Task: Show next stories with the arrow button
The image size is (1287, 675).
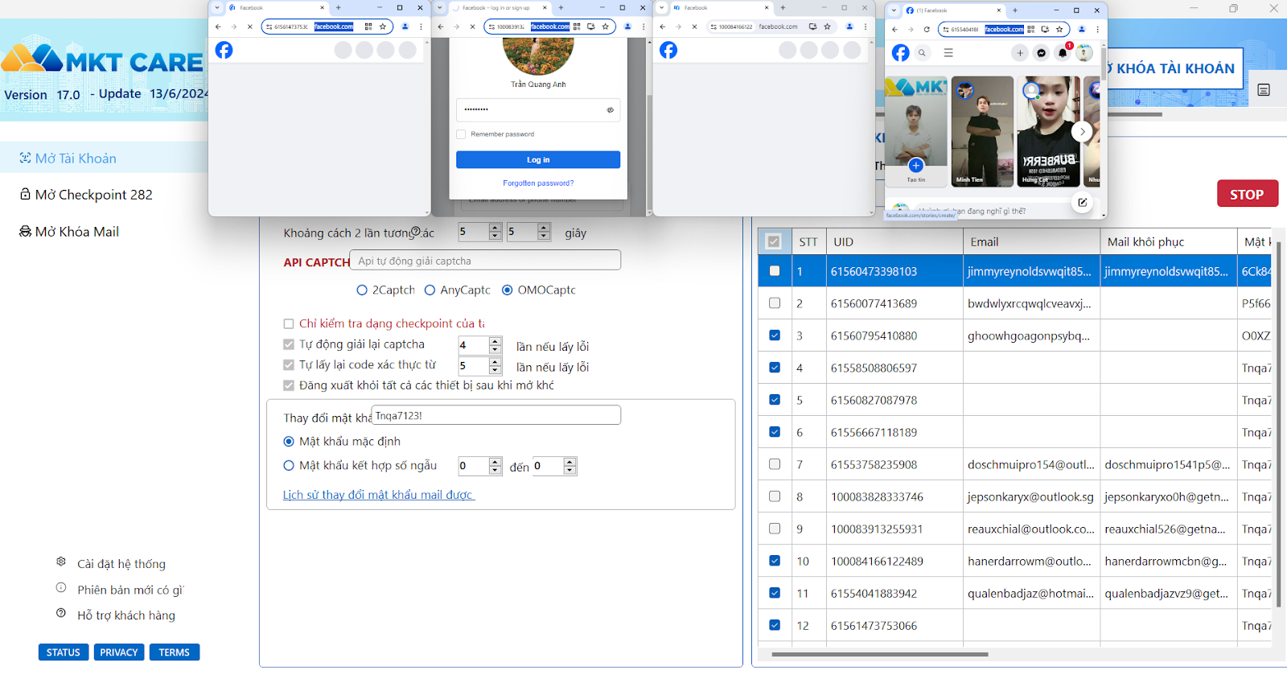Action: [x=1083, y=131]
